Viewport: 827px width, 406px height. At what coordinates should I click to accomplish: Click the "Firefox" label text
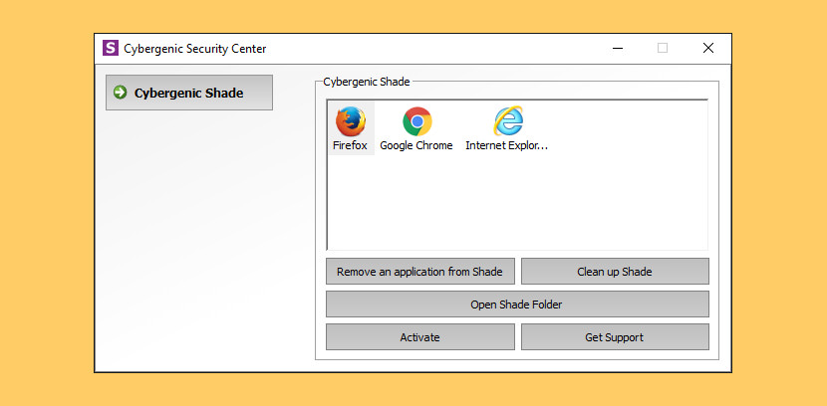click(350, 145)
